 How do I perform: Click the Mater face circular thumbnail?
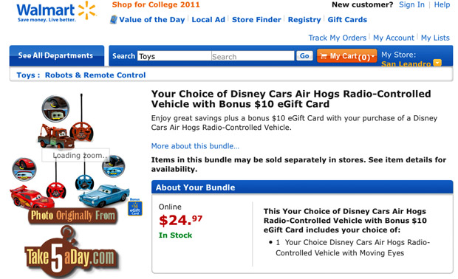click(x=55, y=108)
